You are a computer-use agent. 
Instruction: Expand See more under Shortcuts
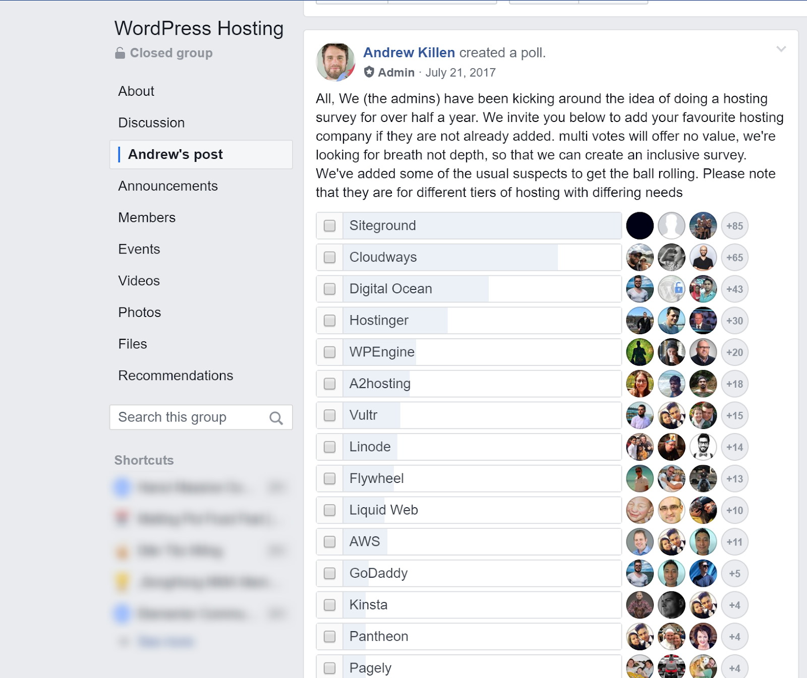point(165,642)
